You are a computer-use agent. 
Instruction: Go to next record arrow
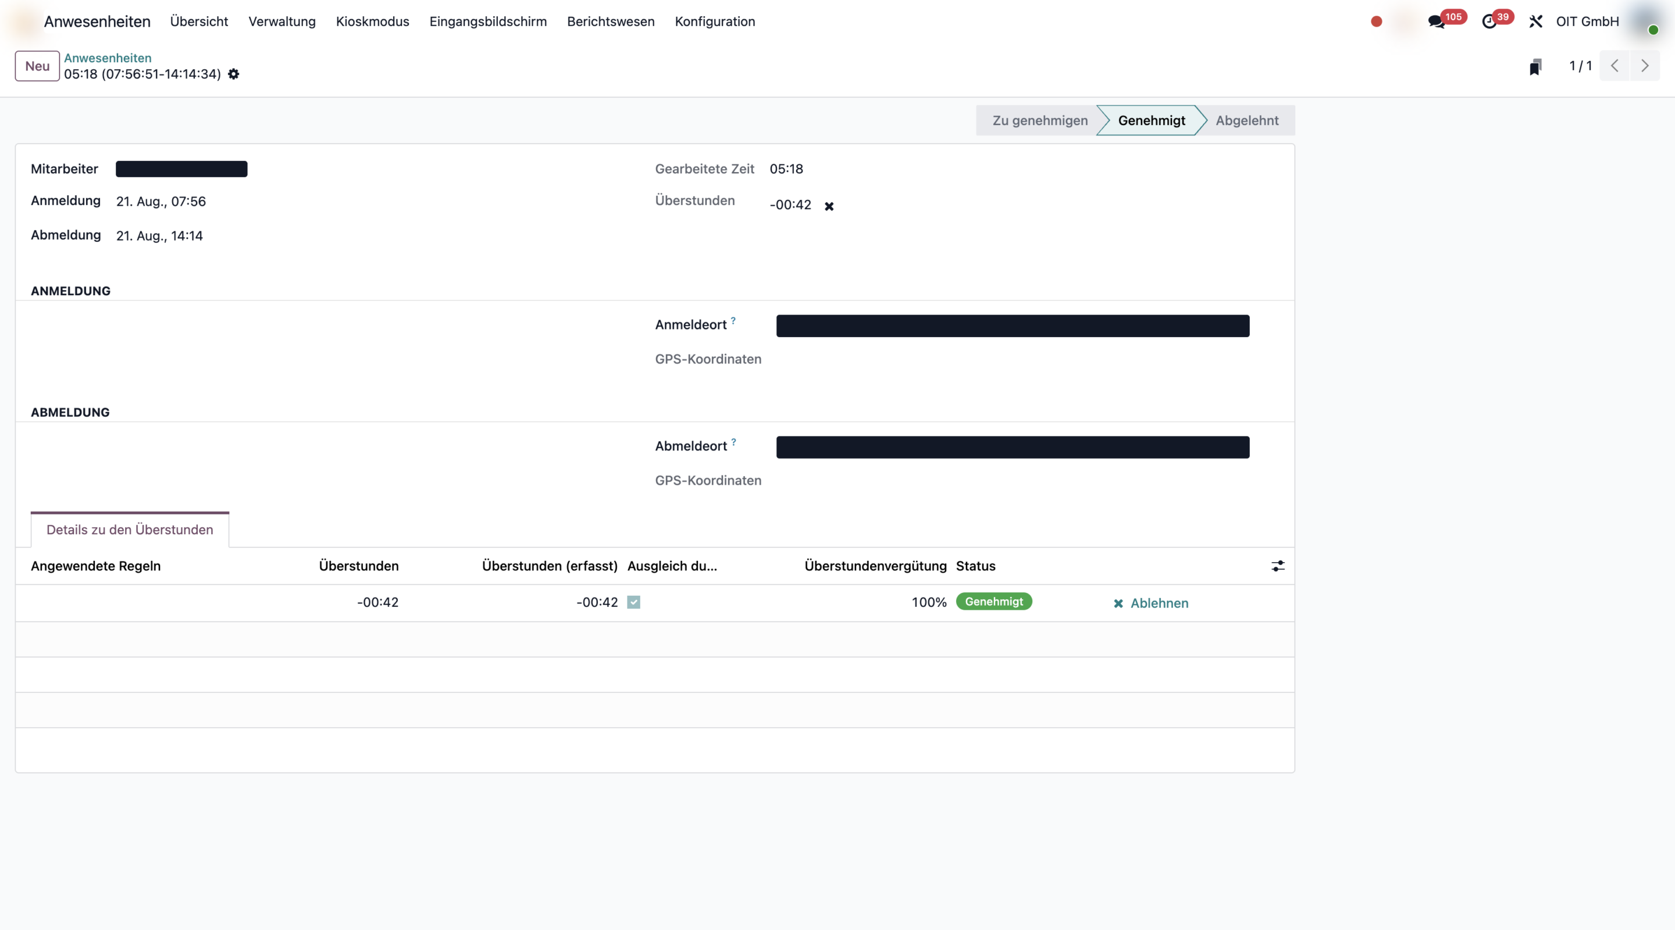pyautogui.click(x=1644, y=66)
